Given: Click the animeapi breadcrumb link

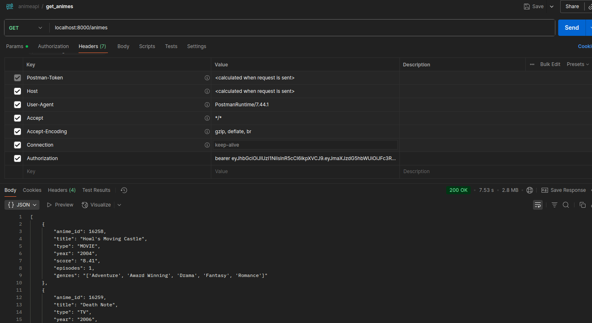Looking at the screenshot, I should pyautogui.click(x=28, y=7).
